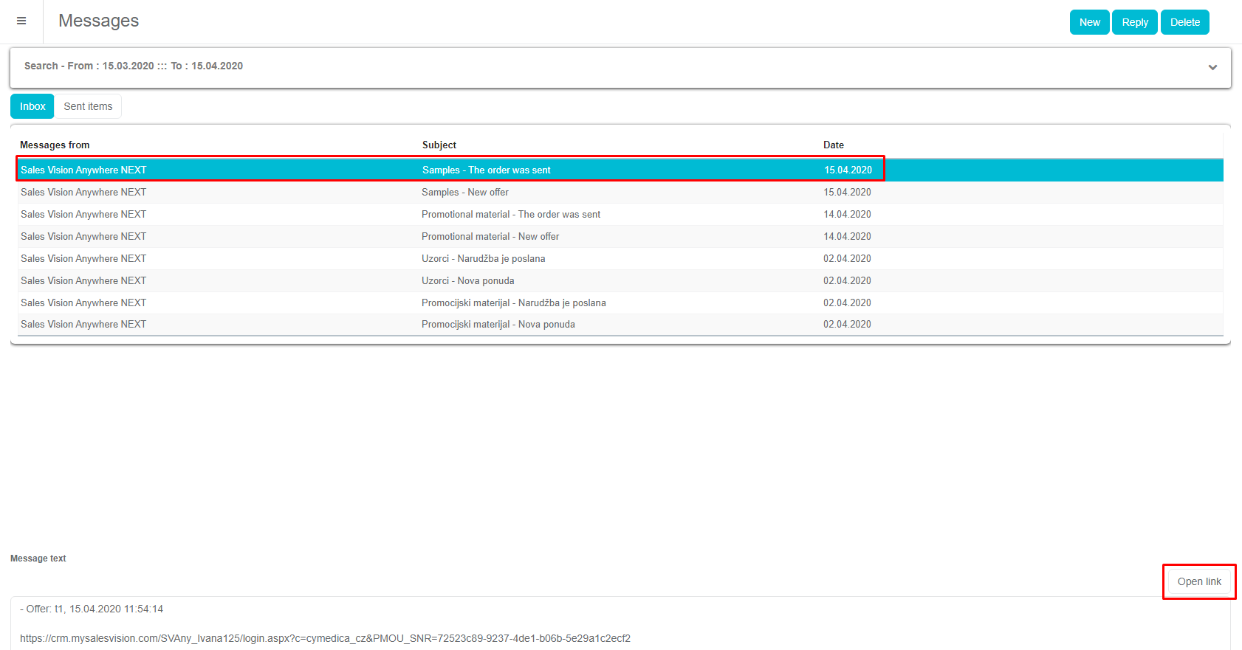Sort by the Subject column header
This screenshot has width=1242, height=650.
(439, 145)
